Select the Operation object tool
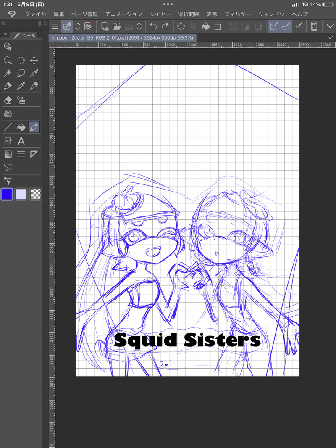Viewport: 336px width, 448px height. (8, 47)
